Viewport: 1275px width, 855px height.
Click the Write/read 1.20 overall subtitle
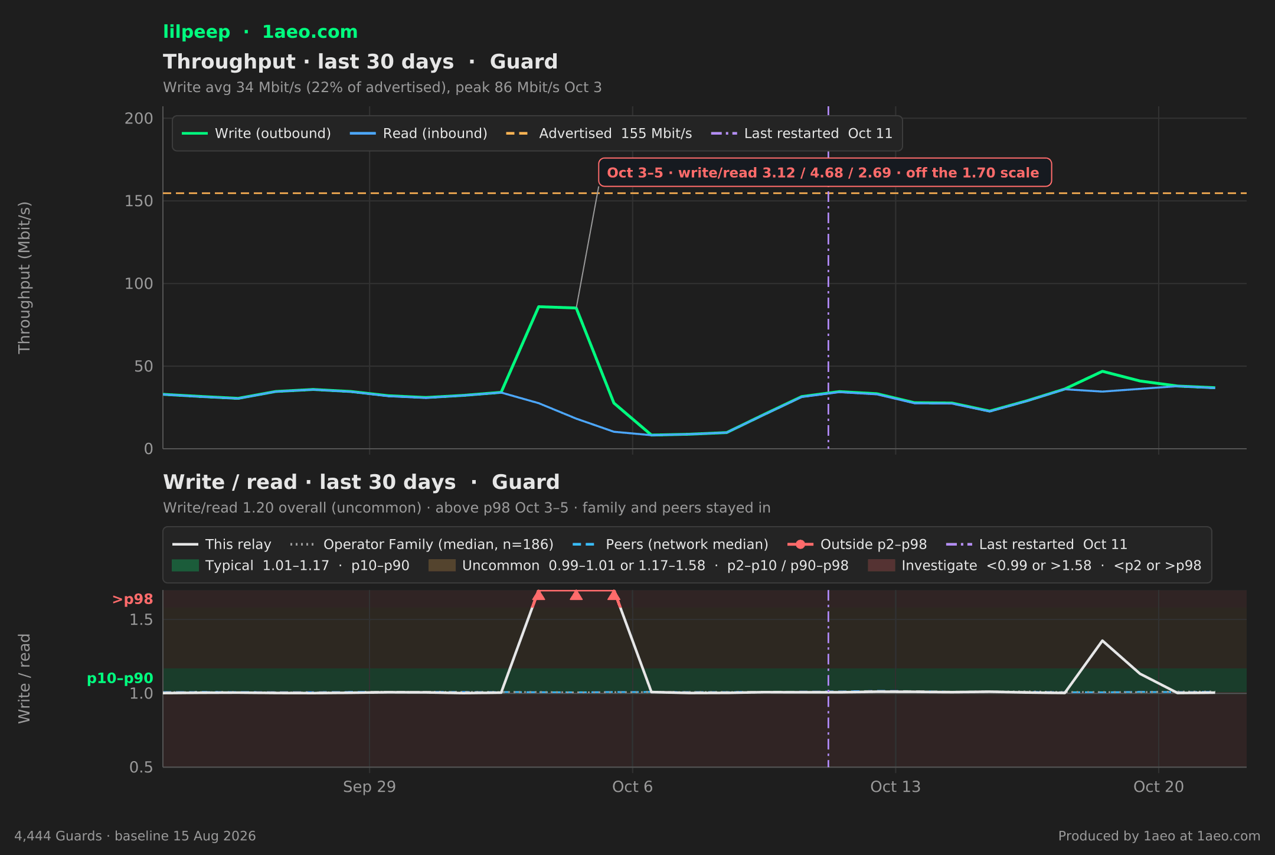click(467, 508)
